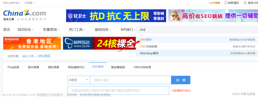Select Nslookup查询 search suggestion

click(197, 53)
